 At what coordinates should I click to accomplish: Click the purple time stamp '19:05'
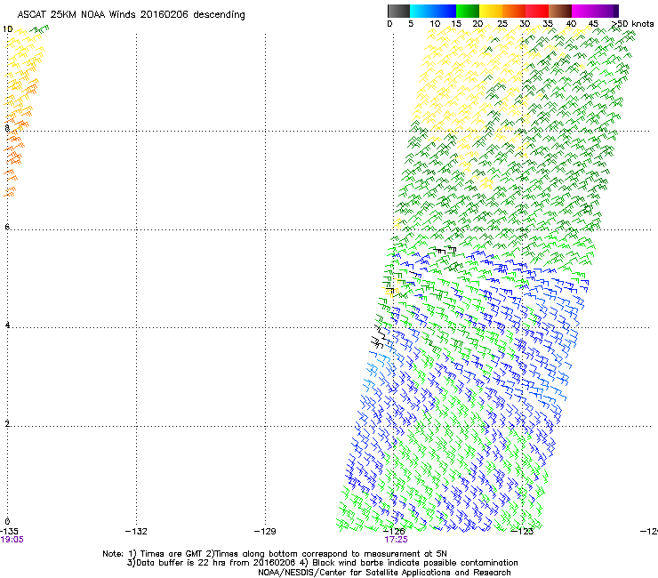[12, 540]
